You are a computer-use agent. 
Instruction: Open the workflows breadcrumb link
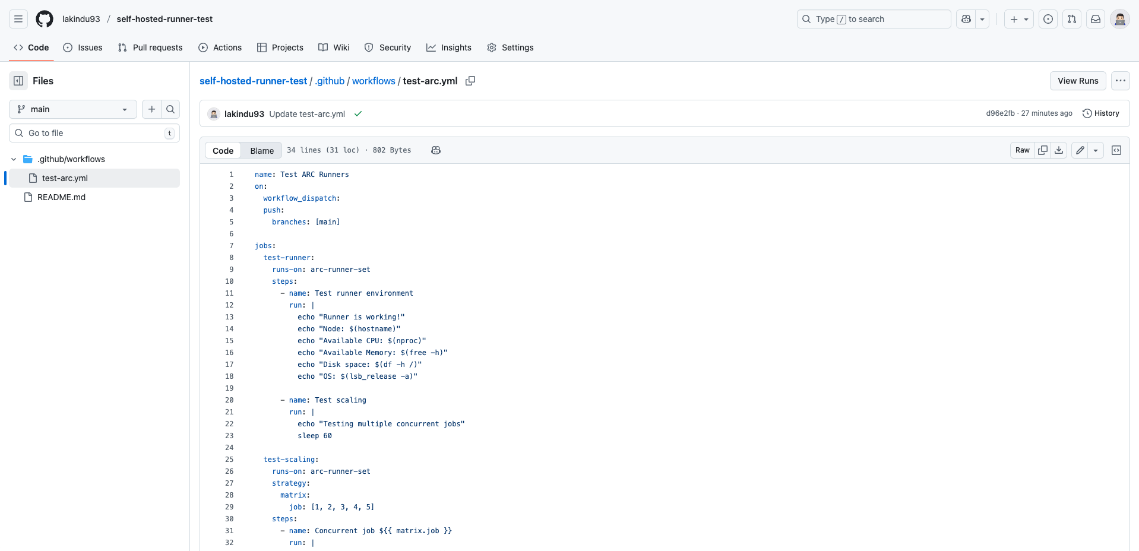pyautogui.click(x=373, y=81)
